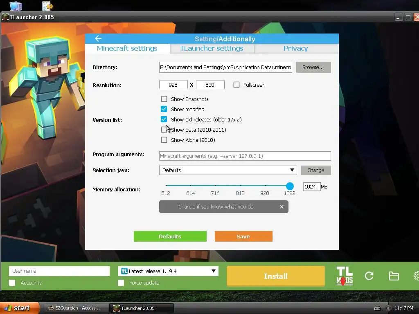This screenshot has height=314, width=419.
Task: Open the Windows start button
Action: [x=20, y=308]
